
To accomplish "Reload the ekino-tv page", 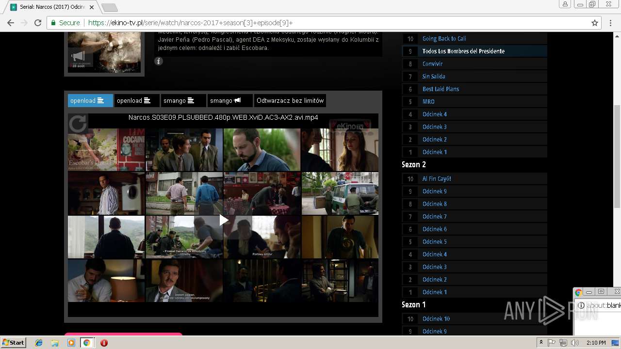I will click(38, 23).
